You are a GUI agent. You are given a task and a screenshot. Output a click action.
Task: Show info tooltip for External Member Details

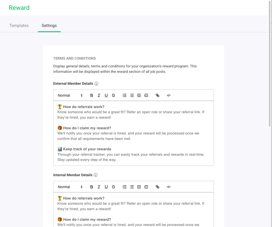click(96, 84)
